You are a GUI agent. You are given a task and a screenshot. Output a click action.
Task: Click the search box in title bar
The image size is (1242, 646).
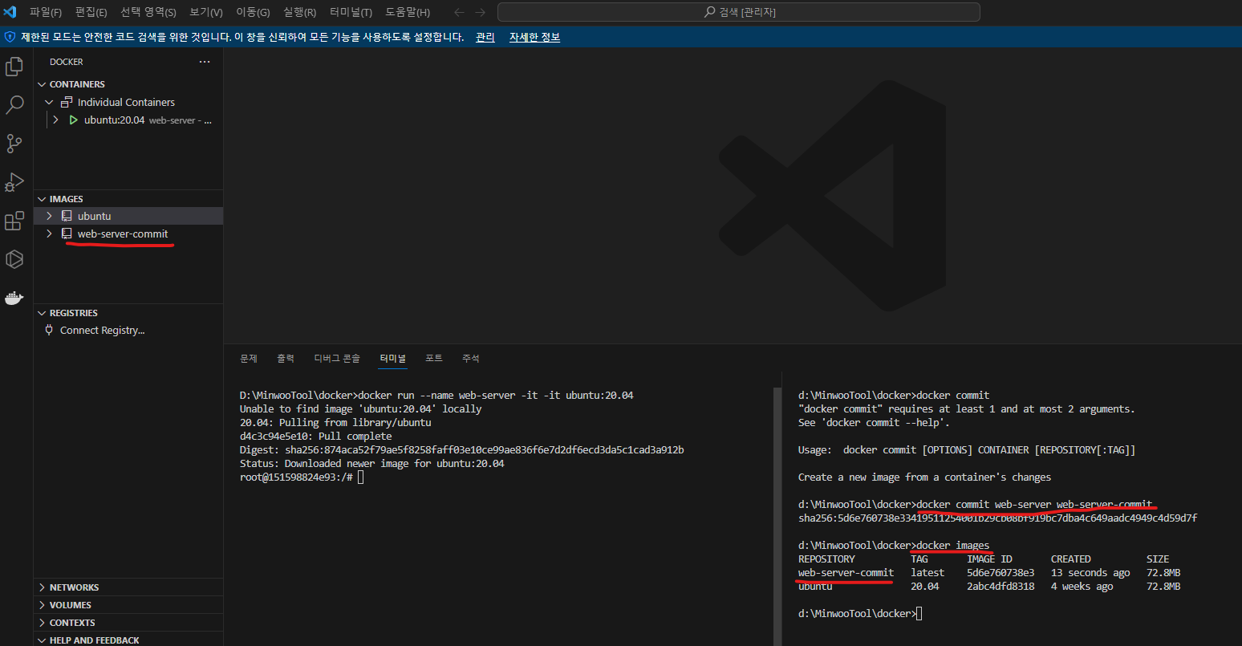[739, 12]
